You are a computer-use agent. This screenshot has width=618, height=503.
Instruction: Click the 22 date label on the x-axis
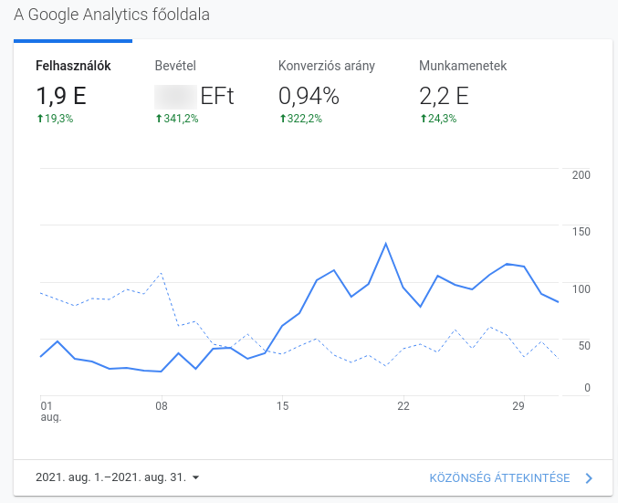pos(403,405)
